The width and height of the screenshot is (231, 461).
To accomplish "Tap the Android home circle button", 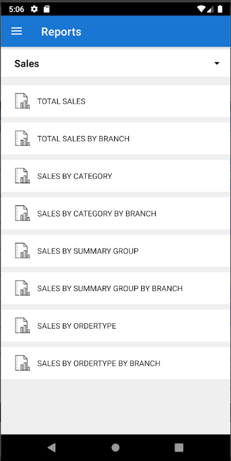I will click(x=116, y=448).
